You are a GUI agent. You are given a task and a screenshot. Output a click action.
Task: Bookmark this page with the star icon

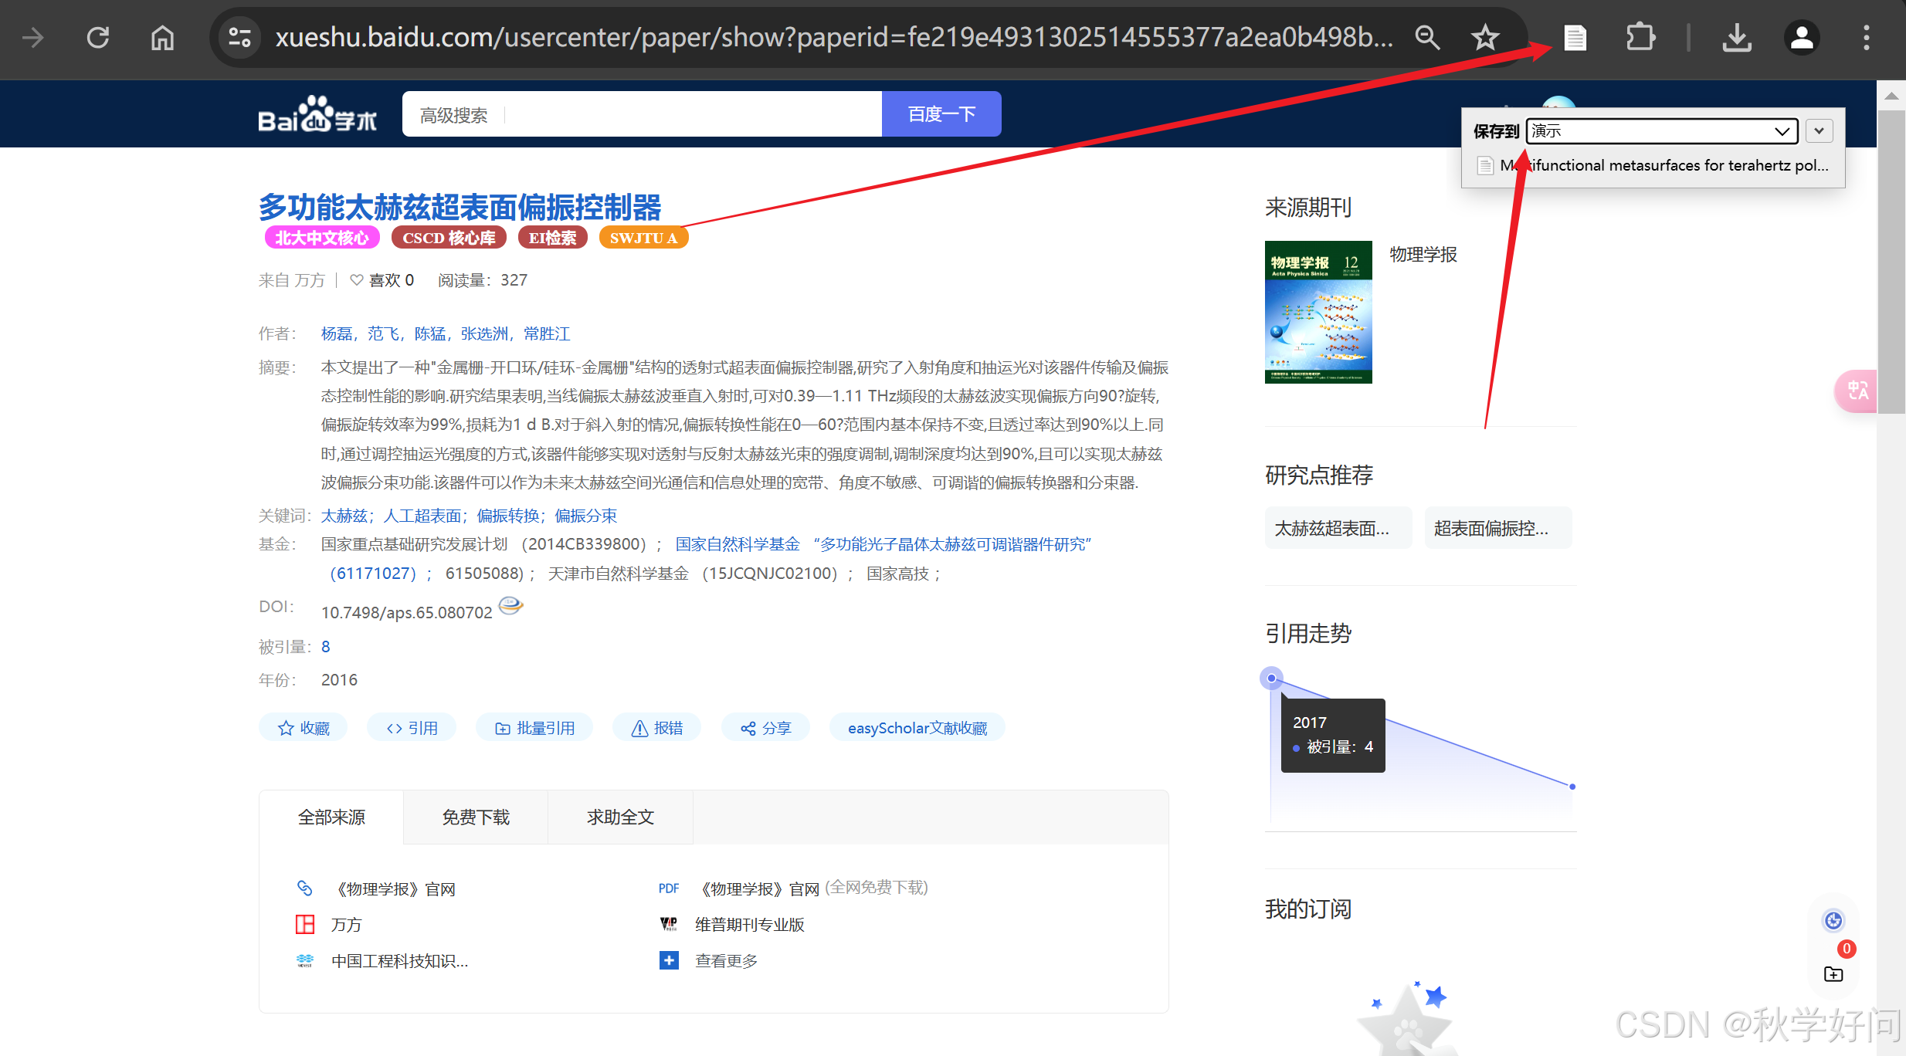click(x=1485, y=37)
